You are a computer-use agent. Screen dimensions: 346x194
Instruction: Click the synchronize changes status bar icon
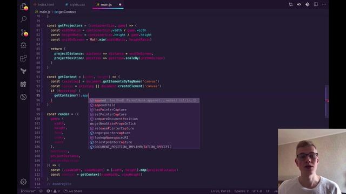[x=41, y=191]
